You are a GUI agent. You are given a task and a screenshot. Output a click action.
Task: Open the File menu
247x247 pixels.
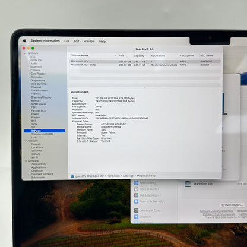[66, 41]
